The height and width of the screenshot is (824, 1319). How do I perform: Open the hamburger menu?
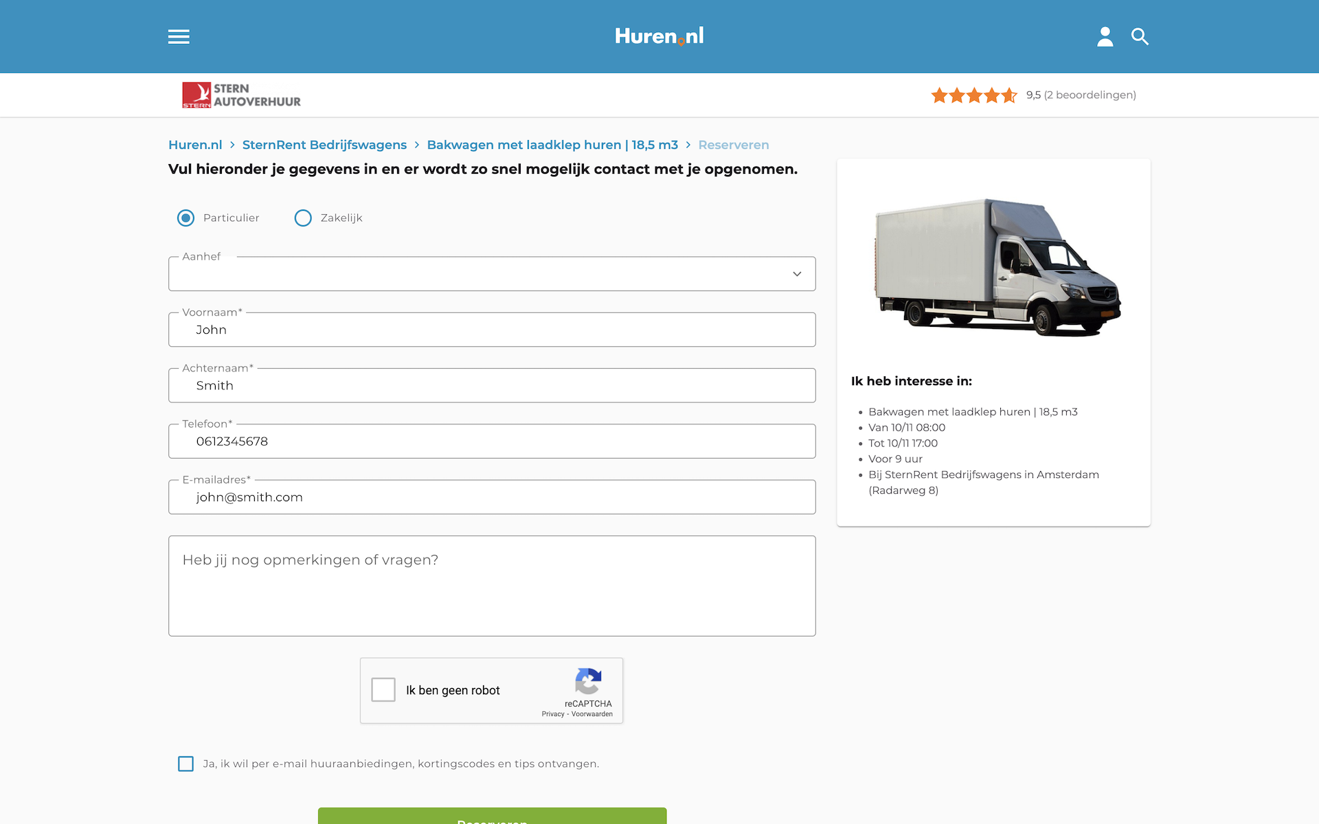(179, 36)
